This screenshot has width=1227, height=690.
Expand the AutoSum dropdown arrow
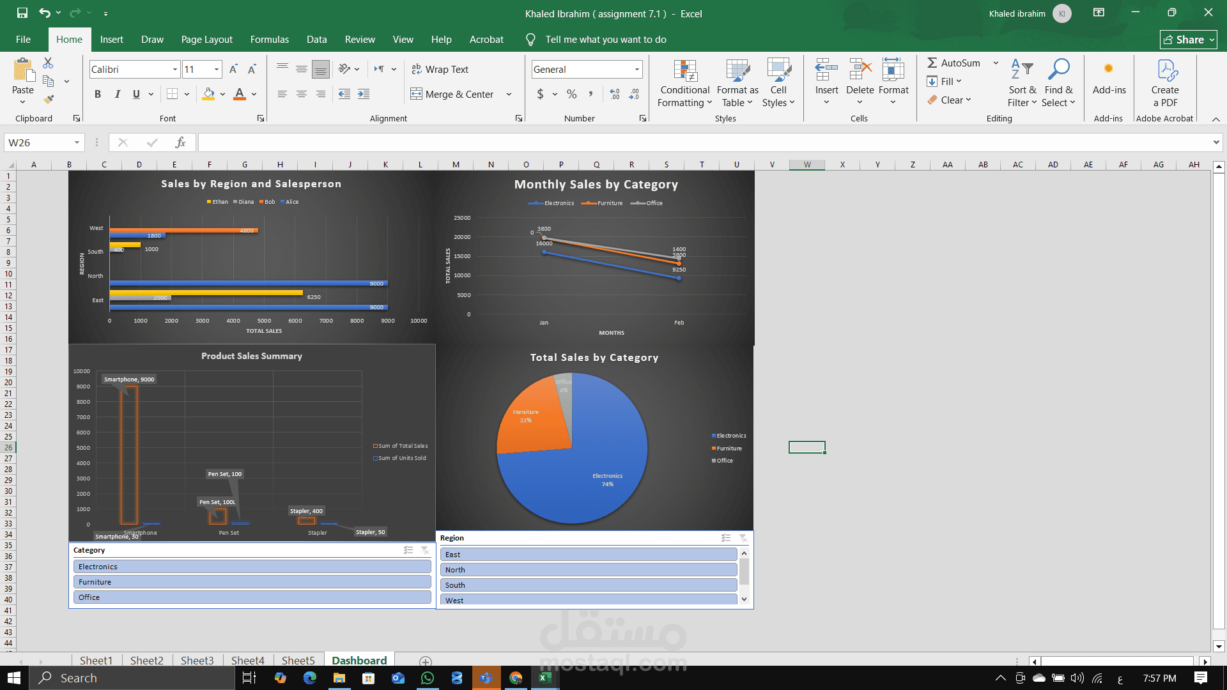(996, 63)
